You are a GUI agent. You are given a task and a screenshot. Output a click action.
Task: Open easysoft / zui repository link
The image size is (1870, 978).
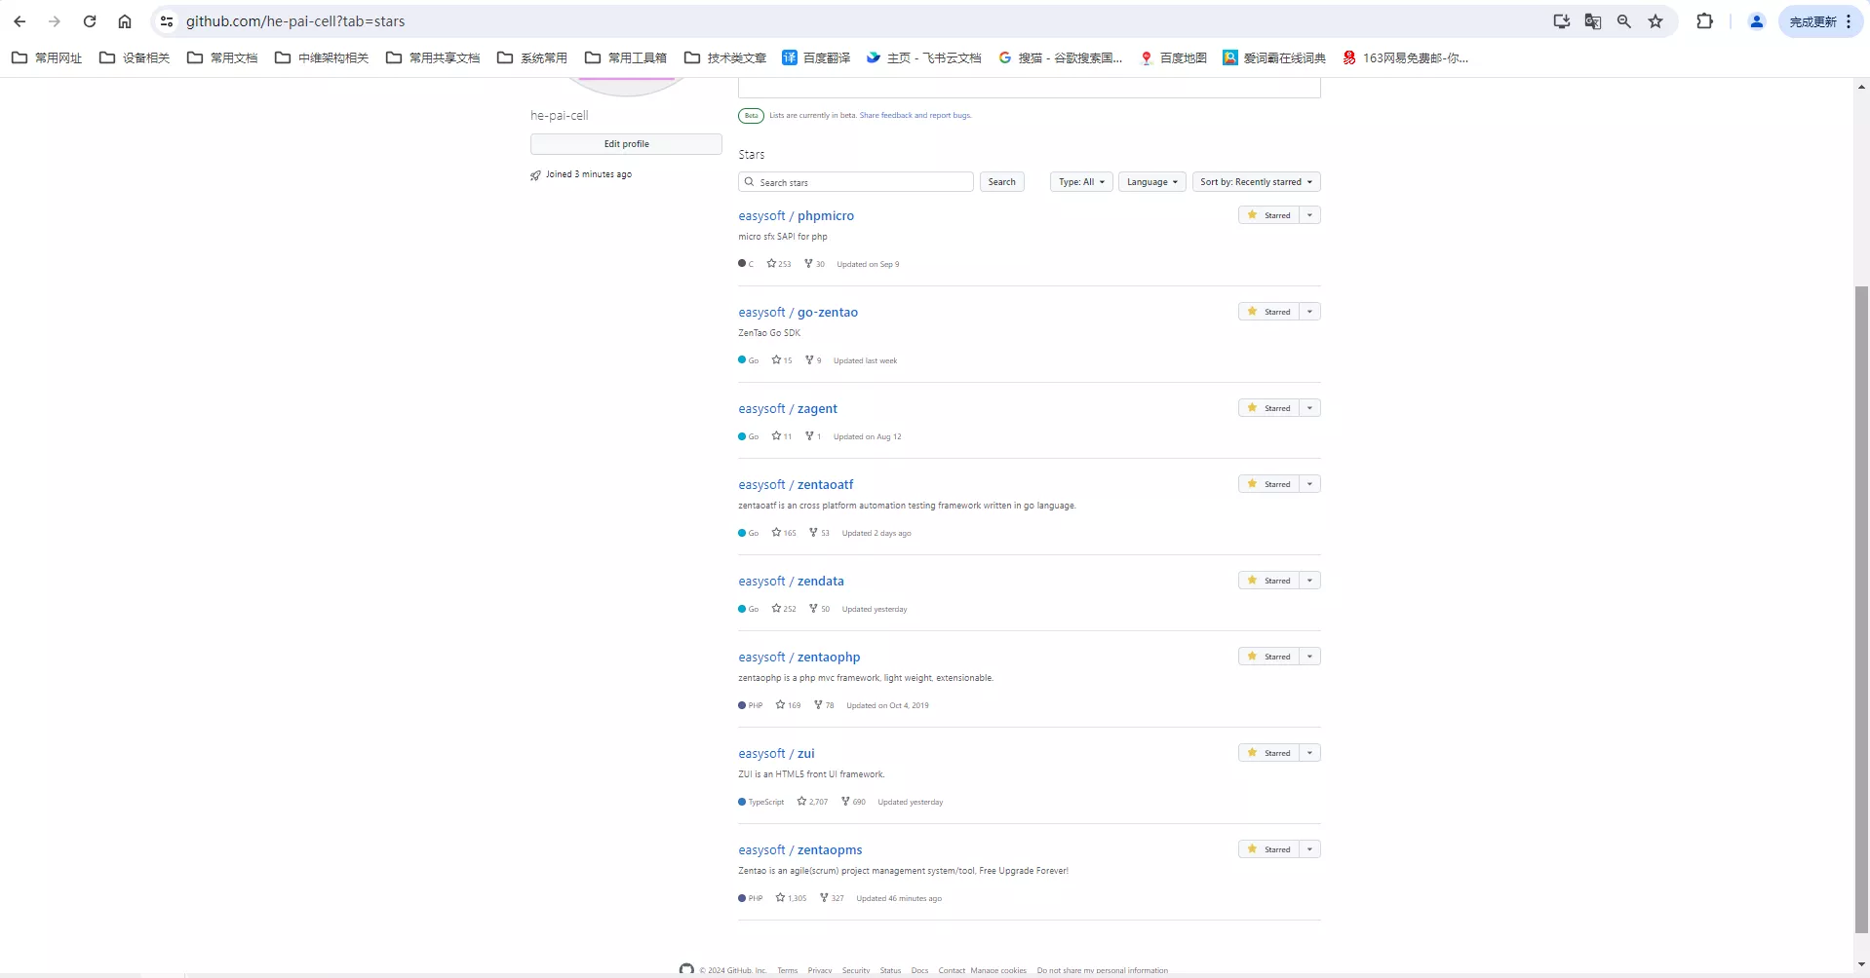(776, 754)
